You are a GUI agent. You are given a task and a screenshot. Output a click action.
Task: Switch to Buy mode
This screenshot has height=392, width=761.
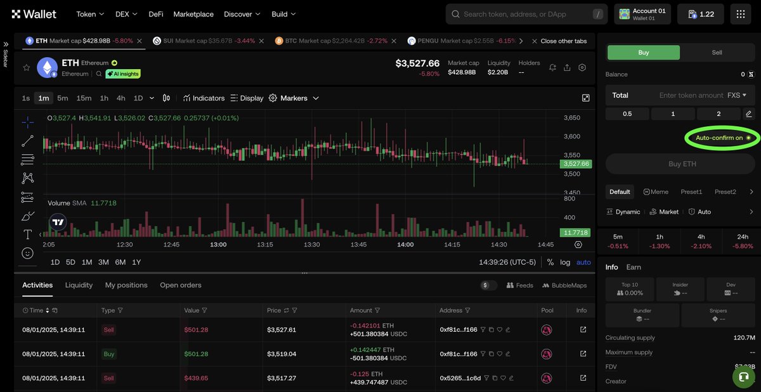(644, 53)
